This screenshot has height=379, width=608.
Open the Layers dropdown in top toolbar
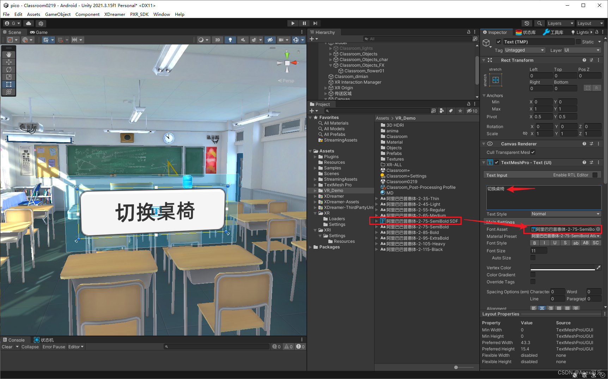[x=561, y=23]
